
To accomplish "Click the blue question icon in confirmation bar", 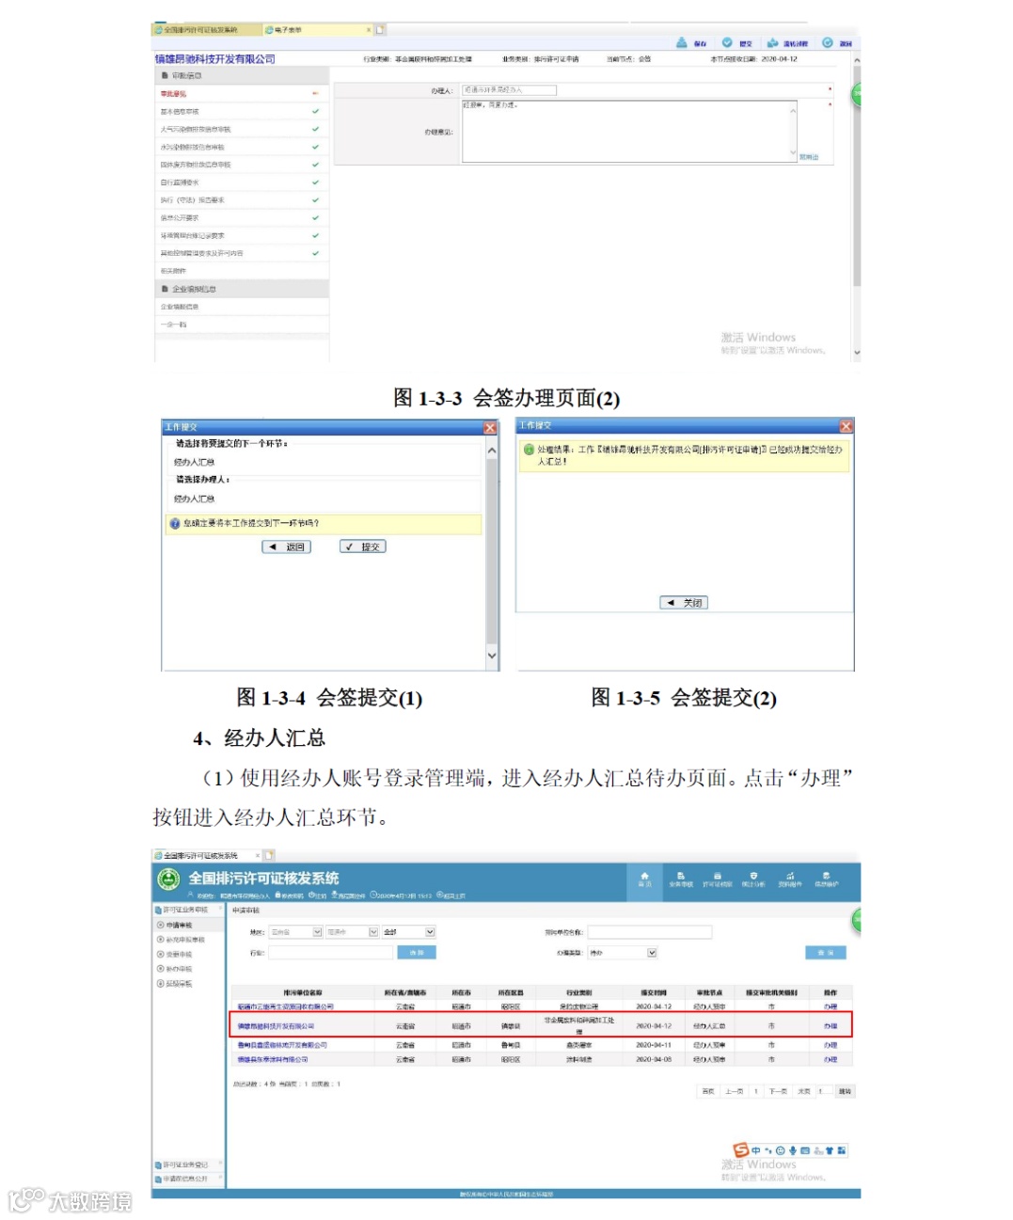I will point(174,524).
